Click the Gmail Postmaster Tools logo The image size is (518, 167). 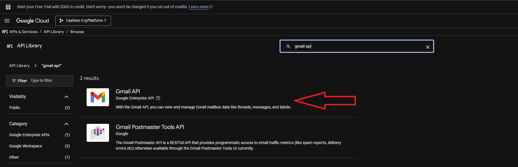click(x=98, y=133)
